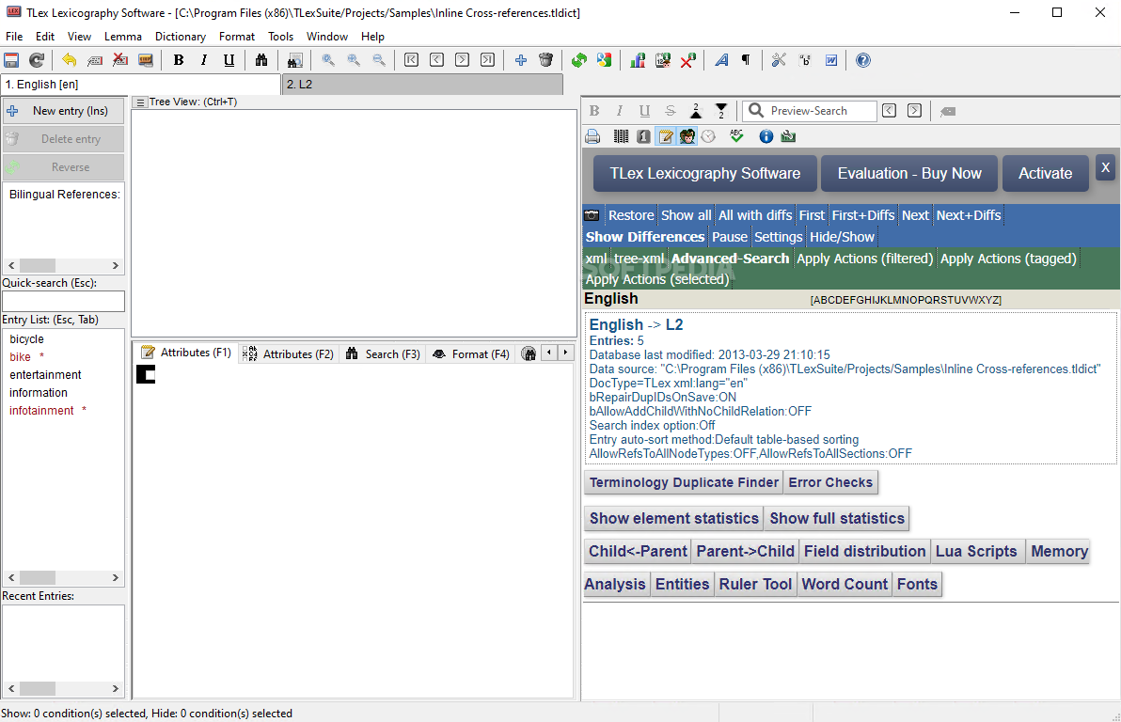Image resolution: width=1121 pixels, height=722 pixels.
Task: Click the preview next search result arrow
Action: click(914, 111)
